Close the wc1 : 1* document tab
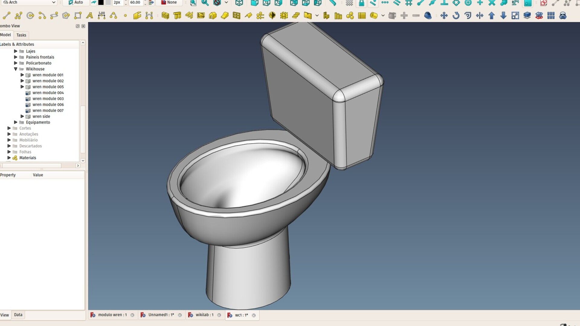The width and height of the screenshot is (580, 326). [254, 315]
